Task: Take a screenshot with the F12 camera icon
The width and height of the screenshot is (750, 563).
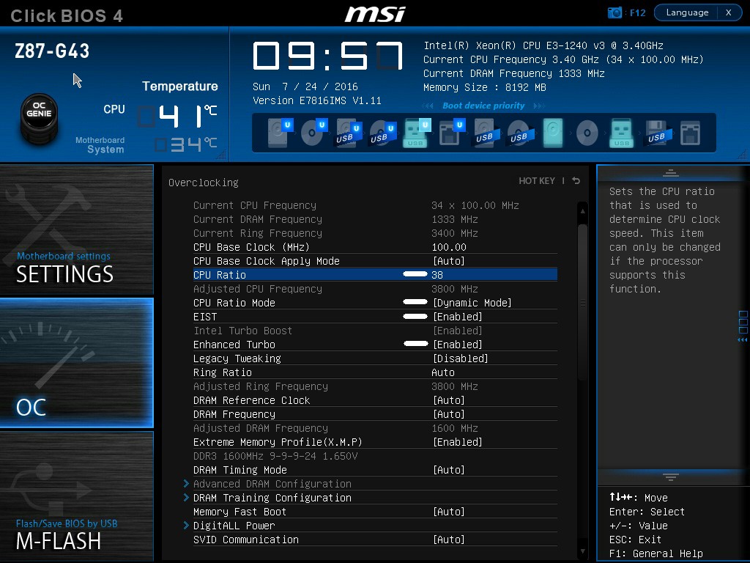Action: [x=615, y=12]
